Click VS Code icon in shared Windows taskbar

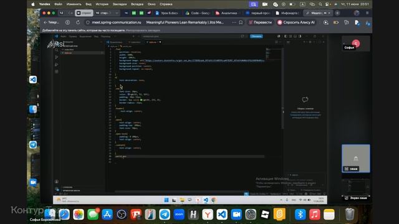(206, 200)
